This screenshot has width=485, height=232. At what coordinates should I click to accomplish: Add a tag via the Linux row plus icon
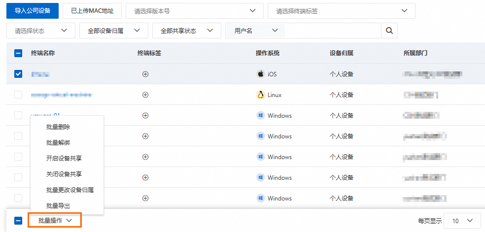[145, 95]
